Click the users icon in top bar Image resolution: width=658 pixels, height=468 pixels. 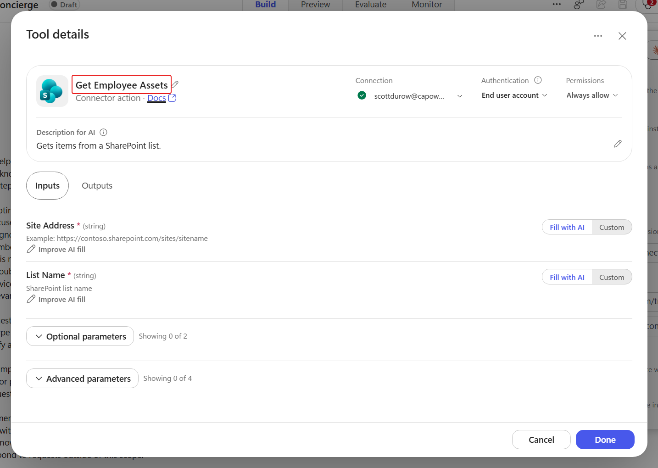click(x=579, y=4)
